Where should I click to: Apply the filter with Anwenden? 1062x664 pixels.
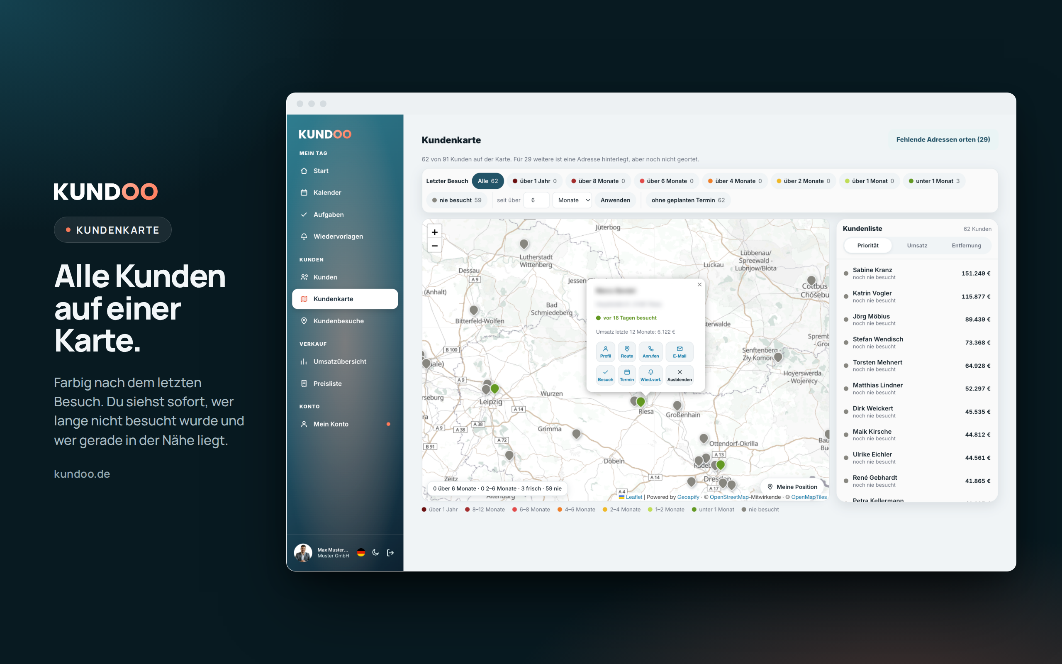point(615,200)
